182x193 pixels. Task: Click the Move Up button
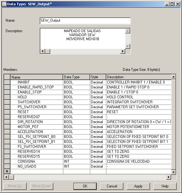15,186
